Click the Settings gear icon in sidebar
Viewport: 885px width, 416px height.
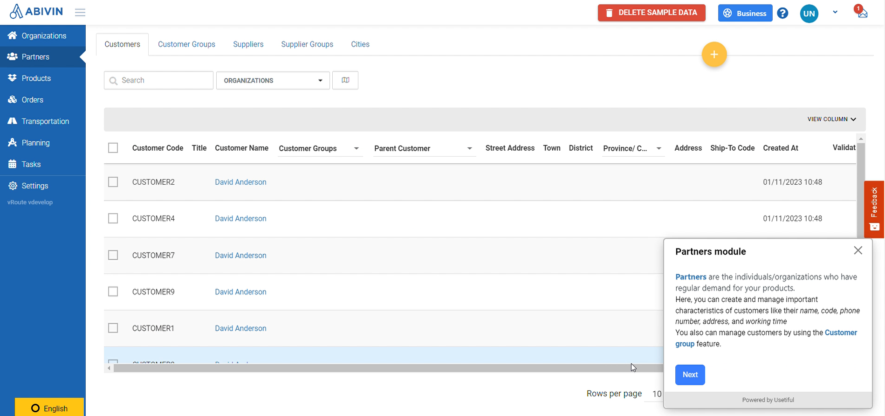tap(13, 186)
